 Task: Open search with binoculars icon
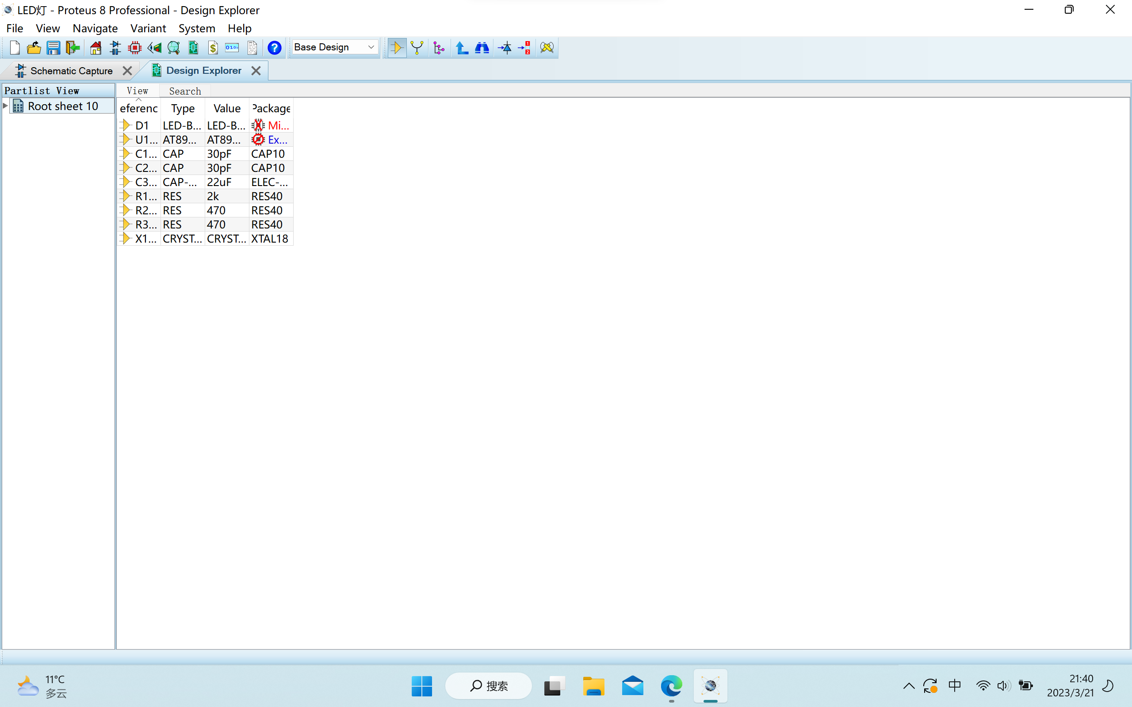coord(482,47)
